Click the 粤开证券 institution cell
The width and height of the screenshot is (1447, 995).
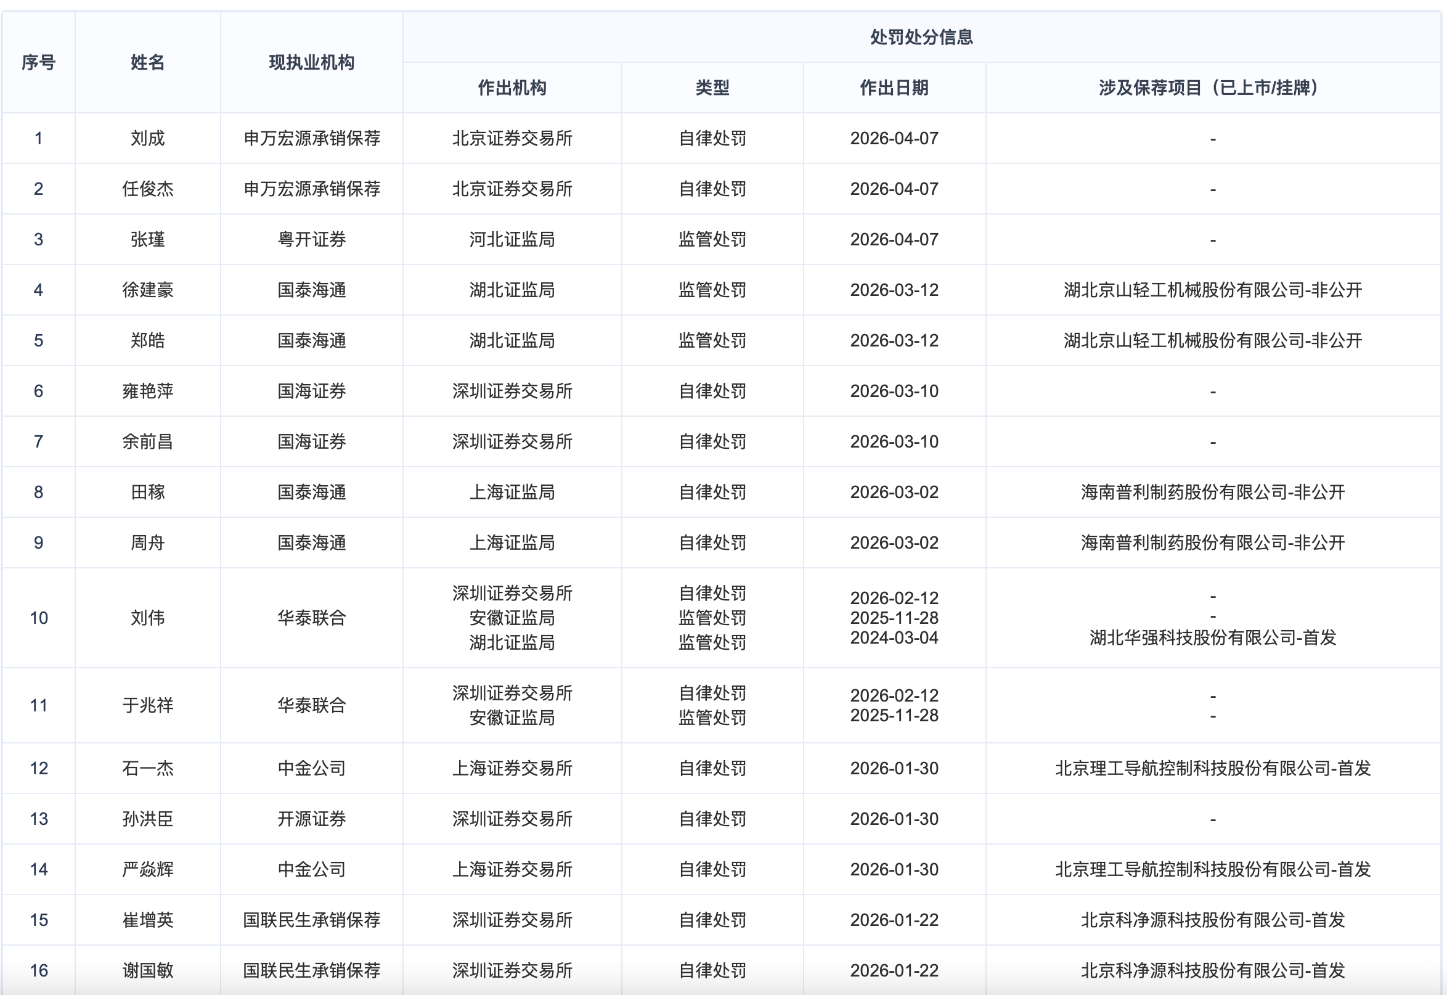(x=312, y=239)
